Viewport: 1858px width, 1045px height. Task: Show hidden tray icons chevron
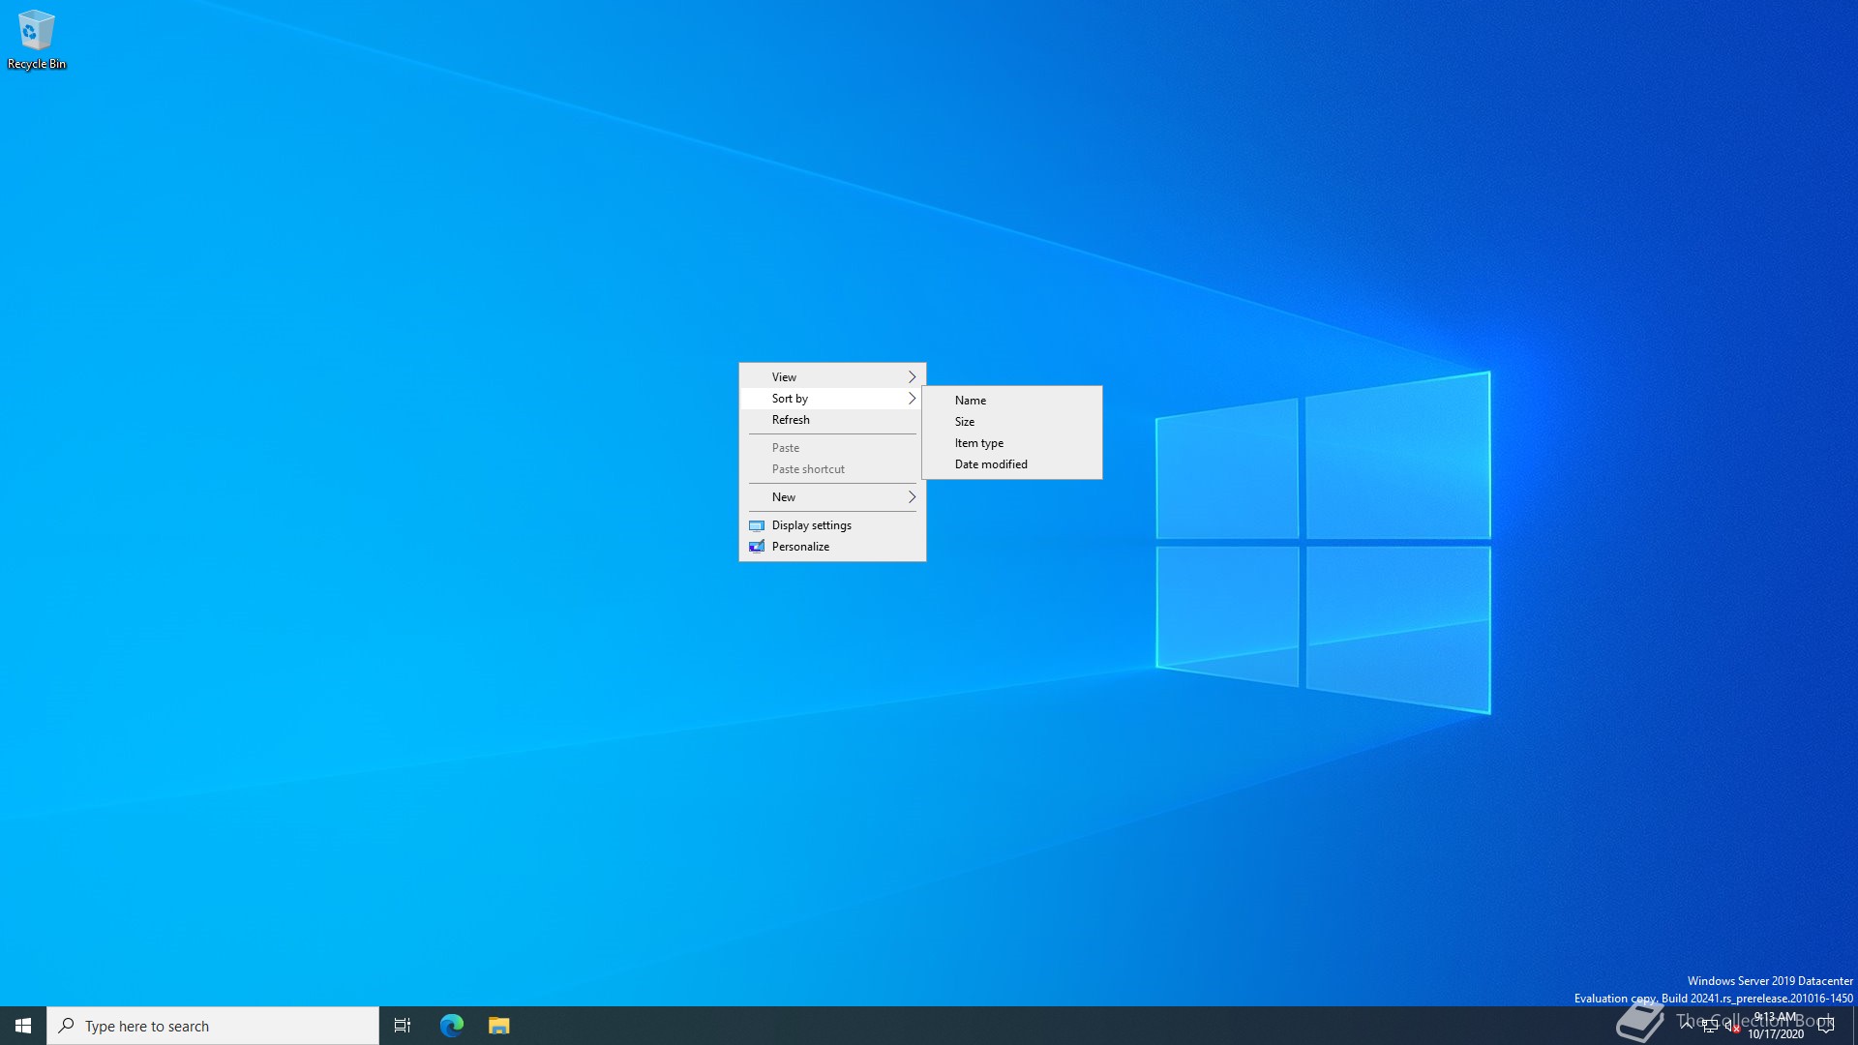point(1687,1024)
